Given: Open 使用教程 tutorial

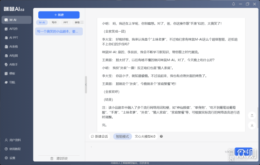Looking at the screenshot, I should [x=13, y=149].
